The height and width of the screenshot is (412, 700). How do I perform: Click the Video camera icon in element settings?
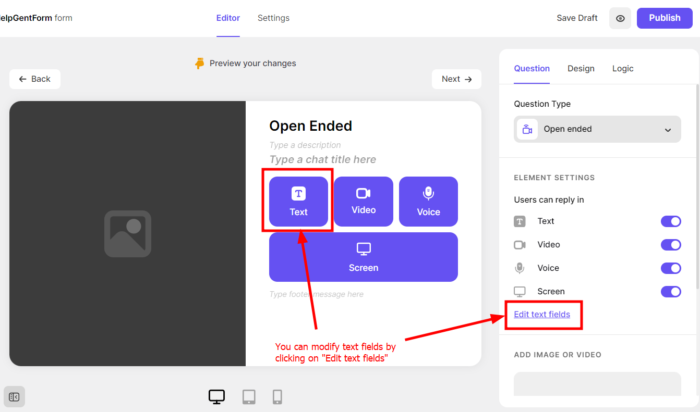click(x=520, y=245)
